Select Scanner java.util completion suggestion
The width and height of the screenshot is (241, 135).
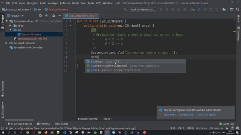coord(135,61)
